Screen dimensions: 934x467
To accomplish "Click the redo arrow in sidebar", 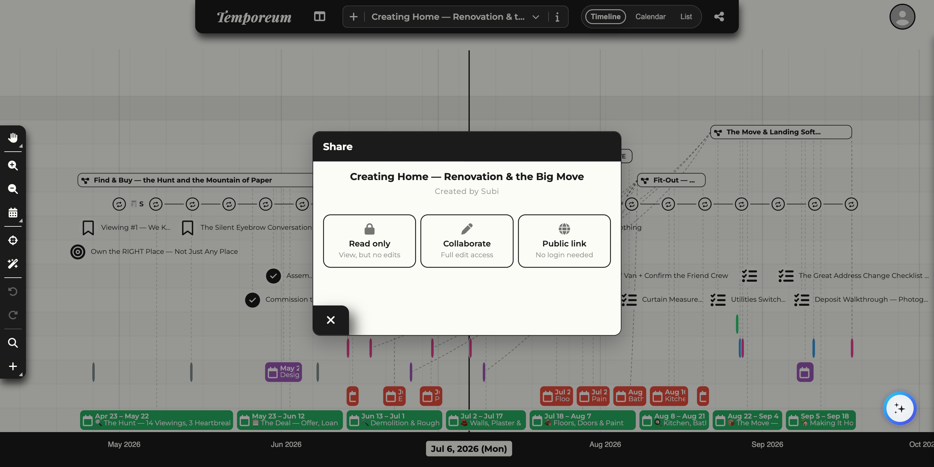I will 13,315.
